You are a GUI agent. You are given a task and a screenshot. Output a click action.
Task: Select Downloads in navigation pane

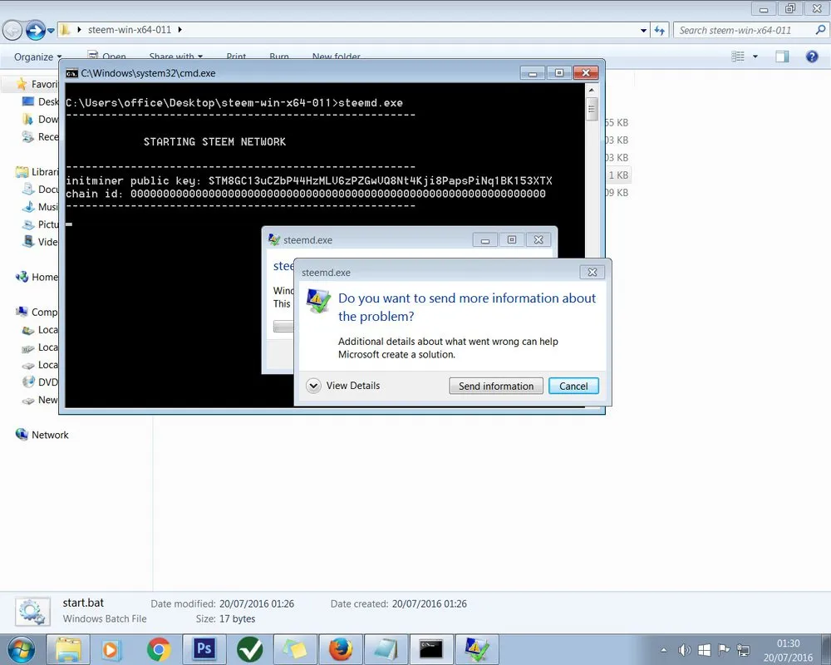pyautogui.click(x=40, y=119)
